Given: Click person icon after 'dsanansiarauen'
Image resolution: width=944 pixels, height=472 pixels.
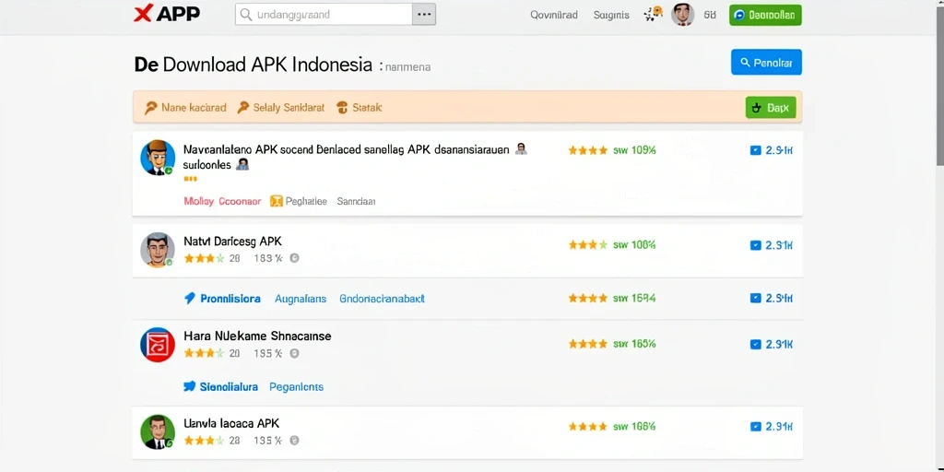Looking at the screenshot, I should [x=522, y=148].
